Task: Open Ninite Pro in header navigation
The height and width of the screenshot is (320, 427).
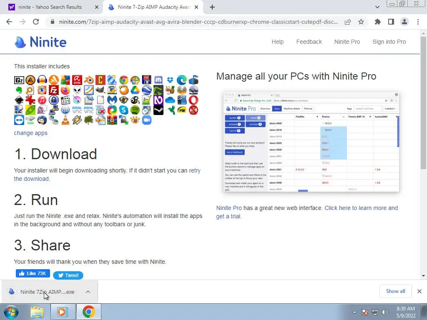Action: point(347,42)
